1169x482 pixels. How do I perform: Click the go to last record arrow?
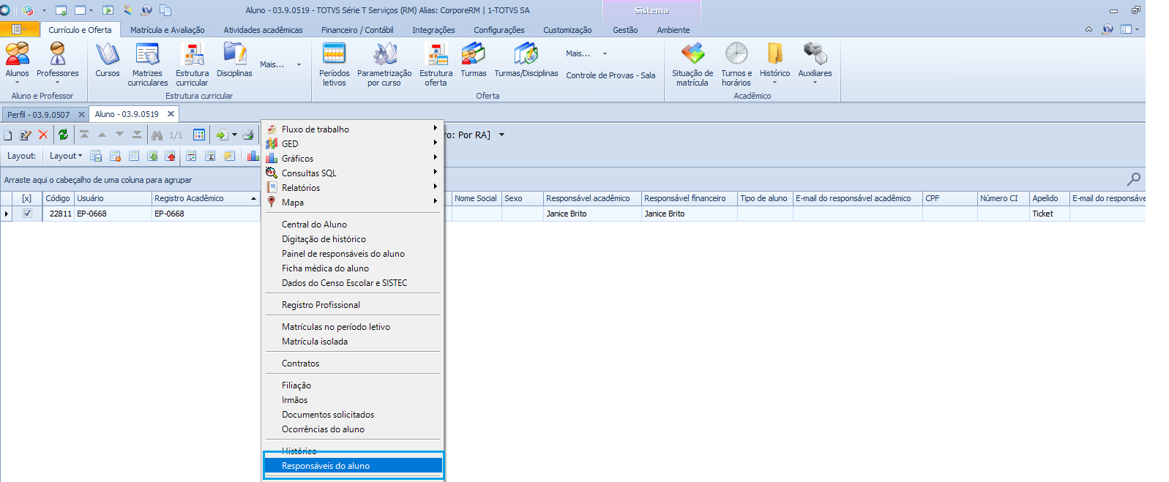coord(137,135)
